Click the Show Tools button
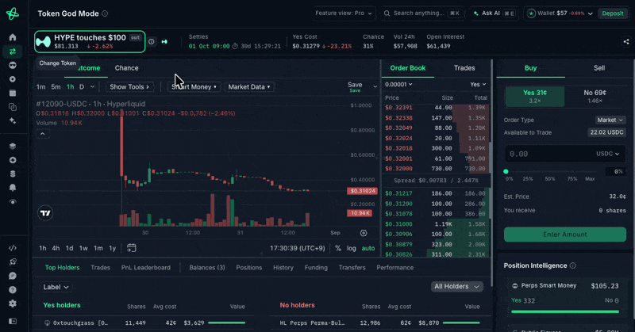The height and width of the screenshot is (332, 635). pyautogui.click(x=129, y=87)
